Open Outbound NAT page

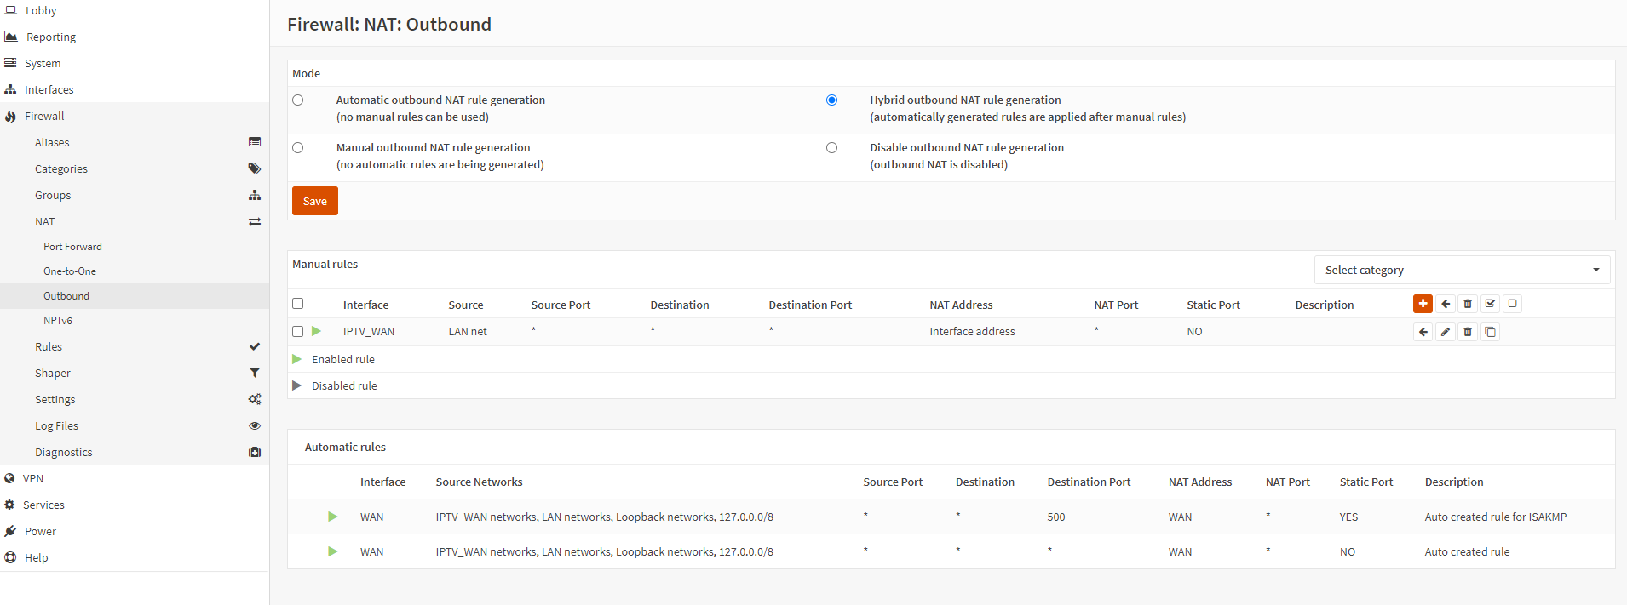tap(135, 296)
